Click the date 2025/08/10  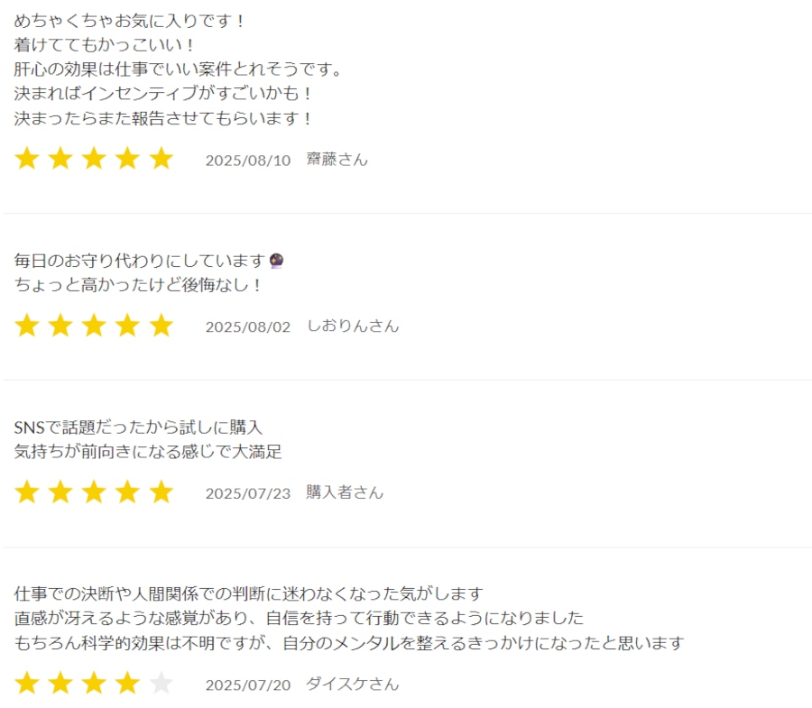248,161
